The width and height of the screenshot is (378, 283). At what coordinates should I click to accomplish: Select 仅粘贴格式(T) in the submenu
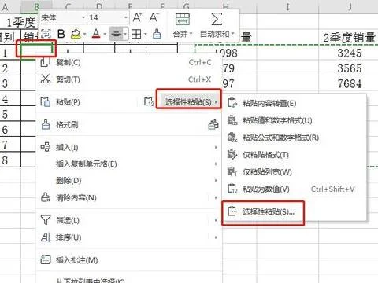(x=294, y=155)
